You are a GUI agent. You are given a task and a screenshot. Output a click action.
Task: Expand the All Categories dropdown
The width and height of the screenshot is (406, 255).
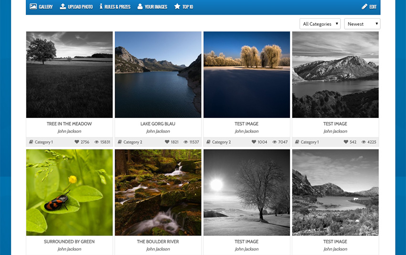point(320,24)
